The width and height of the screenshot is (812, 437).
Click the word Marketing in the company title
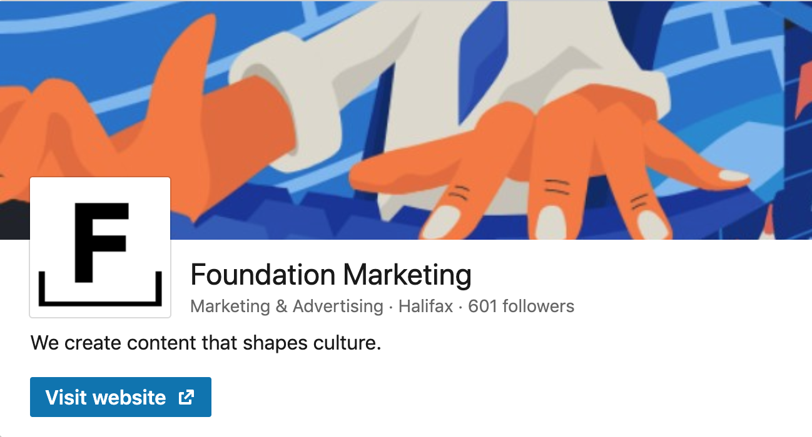tap(407, 275)
